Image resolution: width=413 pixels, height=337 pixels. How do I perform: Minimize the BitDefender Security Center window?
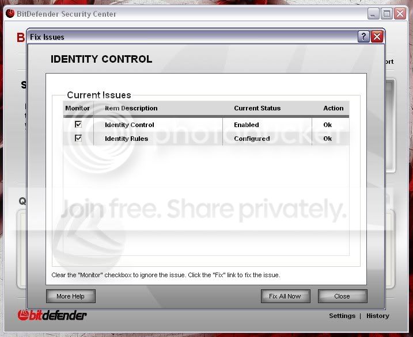tap(373, 14)
